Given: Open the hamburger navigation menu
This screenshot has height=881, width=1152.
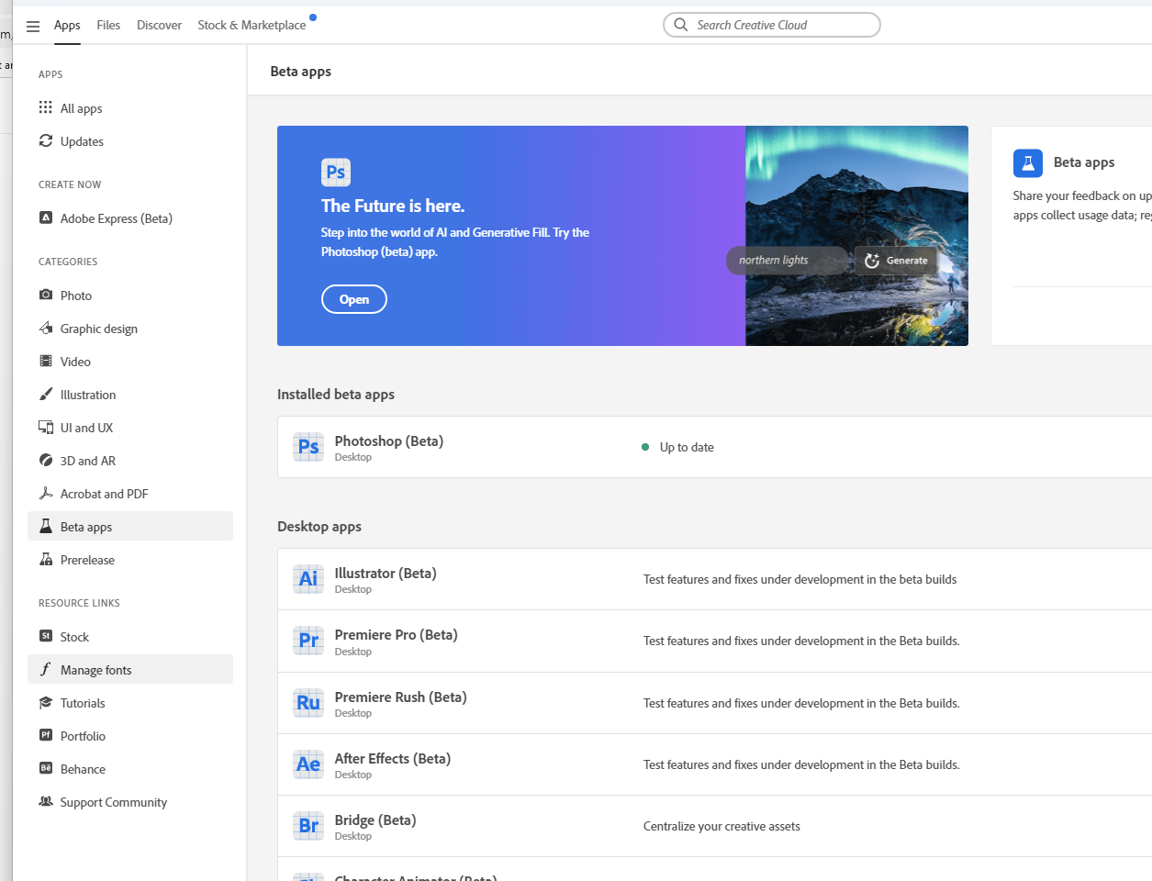Looking at the screenshot, I should point(33,25).
